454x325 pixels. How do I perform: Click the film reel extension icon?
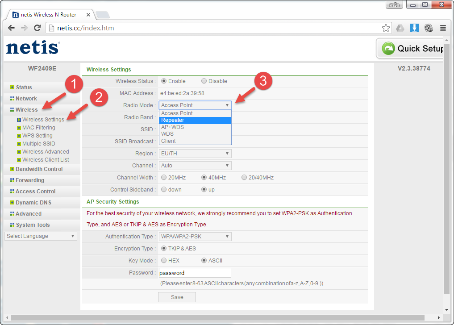[429, 28]
